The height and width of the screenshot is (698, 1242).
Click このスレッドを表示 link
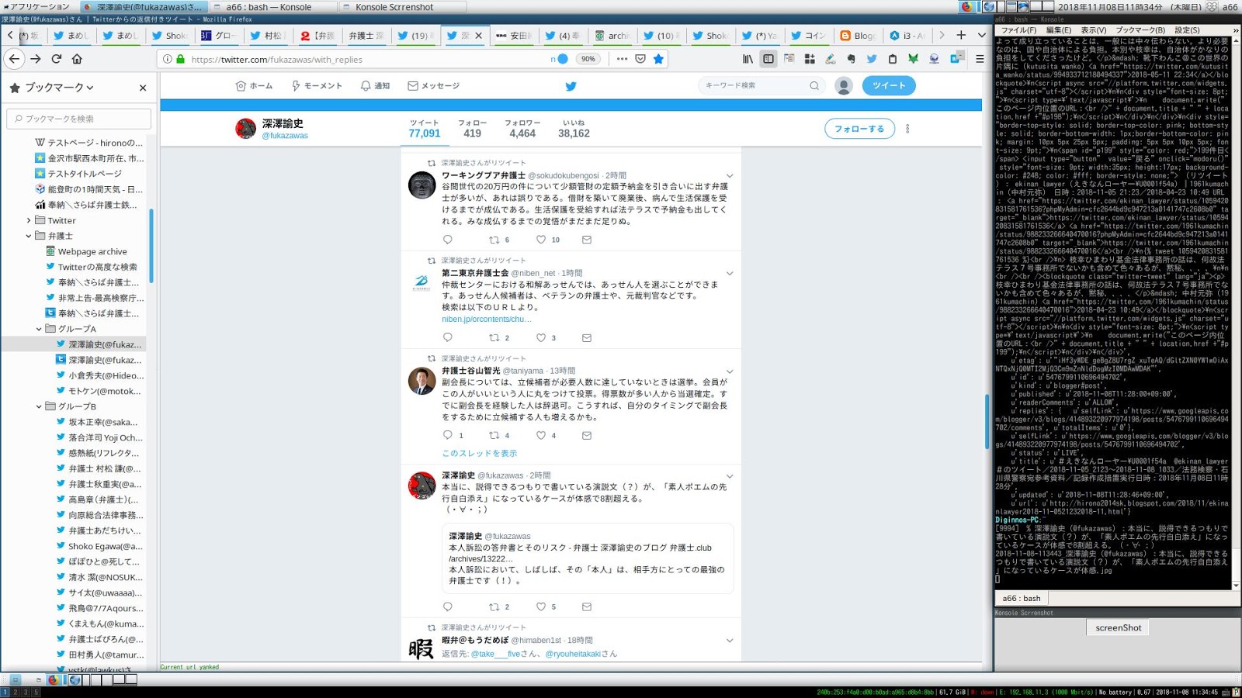point(479,453)
